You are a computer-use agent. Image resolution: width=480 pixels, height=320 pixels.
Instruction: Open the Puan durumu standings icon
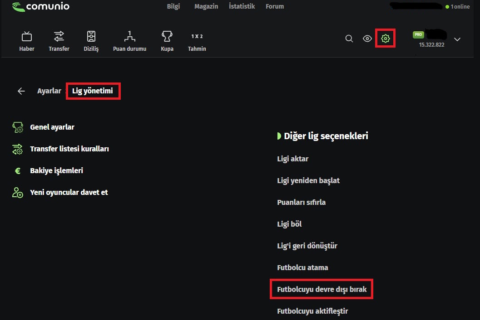[129, 36]
